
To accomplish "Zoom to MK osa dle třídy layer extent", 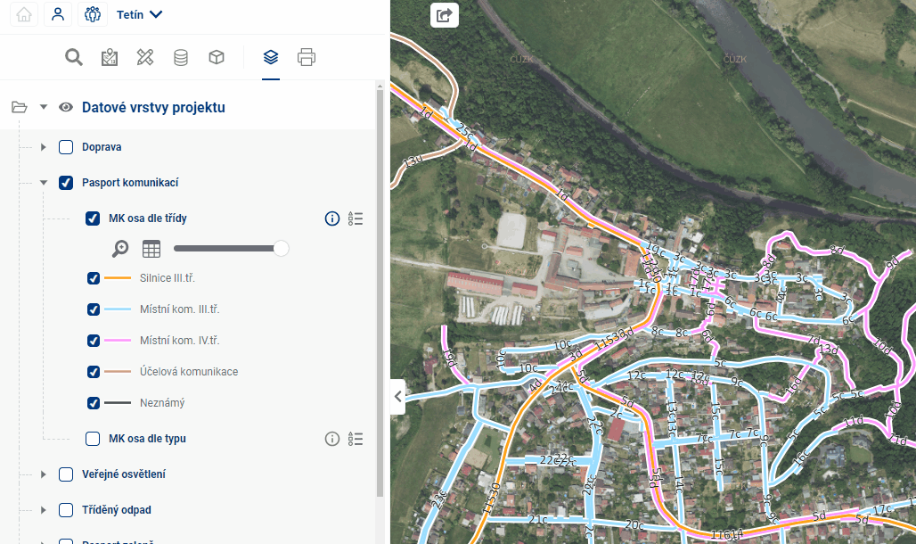I will (x=120, y=249).
